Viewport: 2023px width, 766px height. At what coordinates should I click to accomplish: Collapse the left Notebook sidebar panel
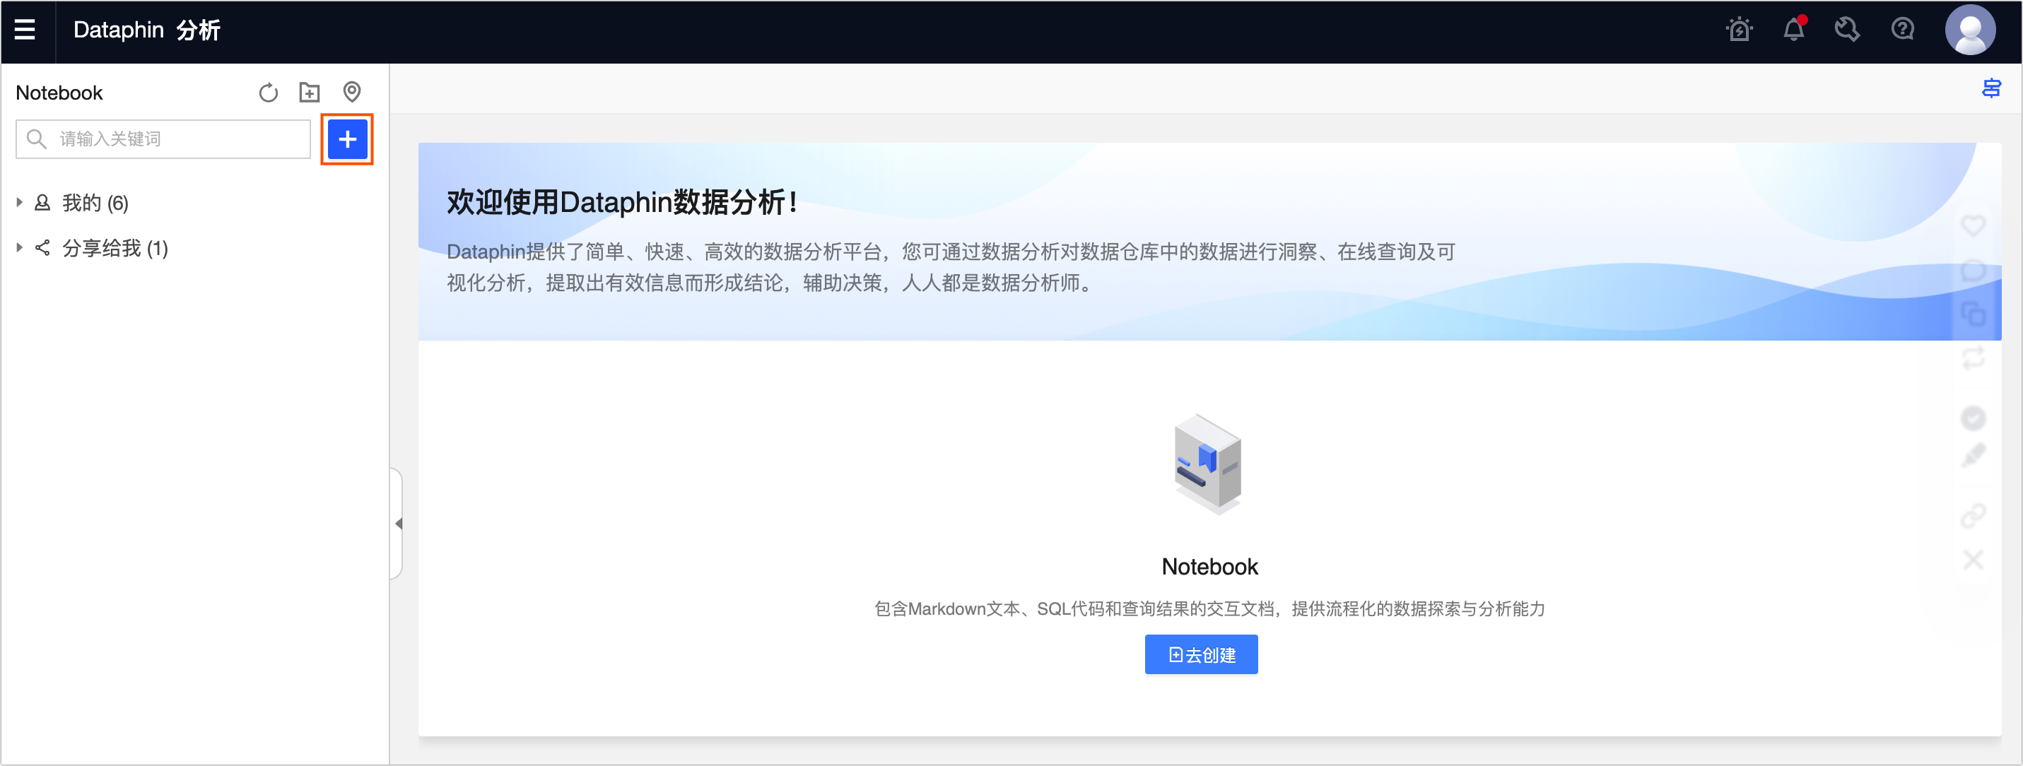pyautogui.click(x=398, y=524)
